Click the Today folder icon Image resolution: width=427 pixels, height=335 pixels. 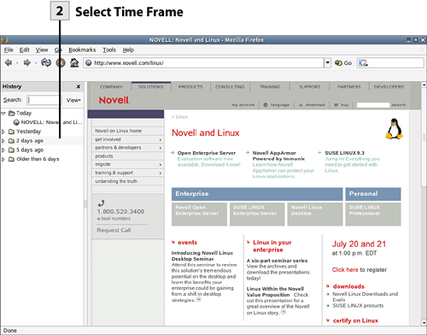tap(11, 114)
